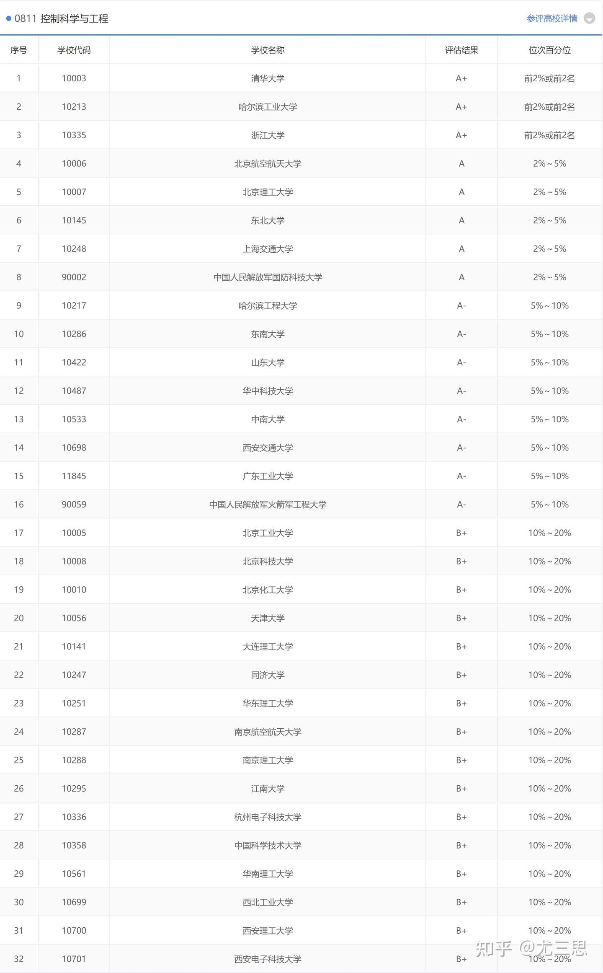
Task: Click the 上海交通大学 school name
Action: coord(268,249)
